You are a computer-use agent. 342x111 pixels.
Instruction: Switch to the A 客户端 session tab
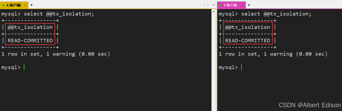pos(14,5)
